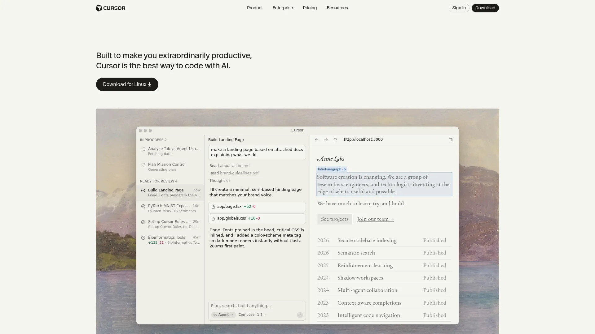
Task: Click the file icon next to app/page.tsx
Action: tap(213, 207)
